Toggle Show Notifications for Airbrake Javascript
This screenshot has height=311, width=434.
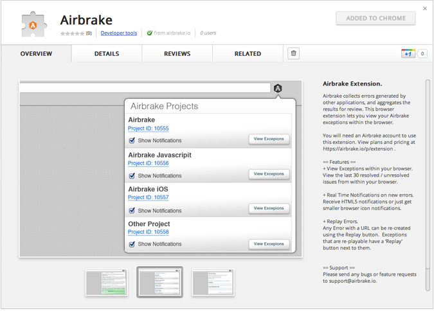(x=132, y=175)
